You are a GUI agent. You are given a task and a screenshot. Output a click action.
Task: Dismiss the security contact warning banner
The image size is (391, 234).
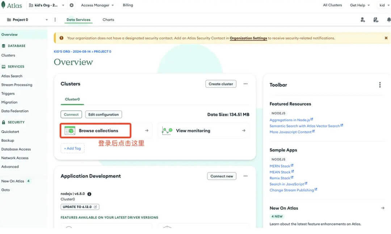pyautogui.click(x=386, y=38)
